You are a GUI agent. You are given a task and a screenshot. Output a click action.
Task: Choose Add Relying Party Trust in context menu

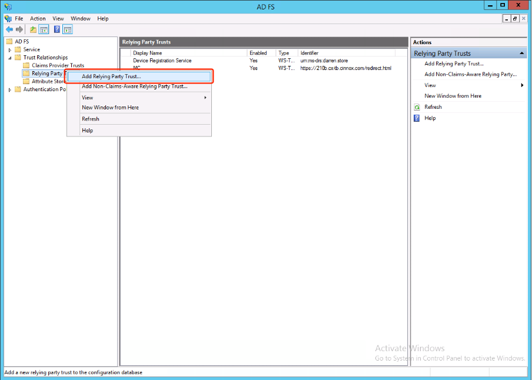click(139, 76)
